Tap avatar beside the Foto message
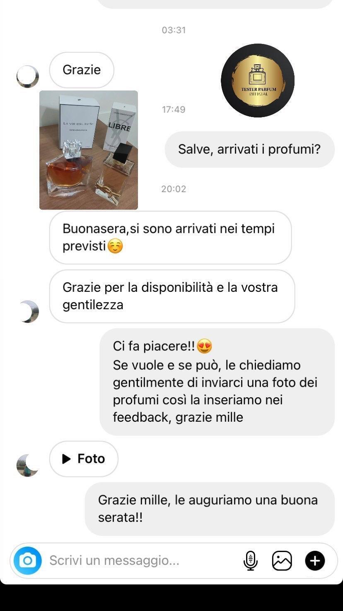The height and width of the screenshot is (611, 343). coord(28,465)
